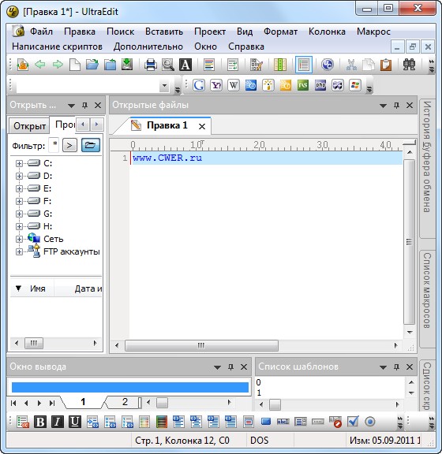Click the HTML checkbox insert icon
The height and width of the screenshot is (454, 442).
point(353,422)
